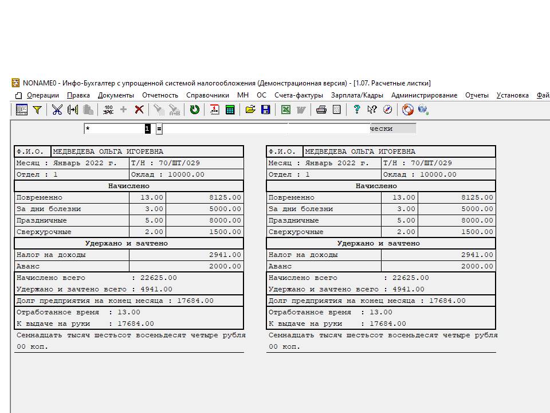Click the orange lifebuoy support icon
Image resolution: width=550 pixels, height=413 pixels.
click(407, 110)
